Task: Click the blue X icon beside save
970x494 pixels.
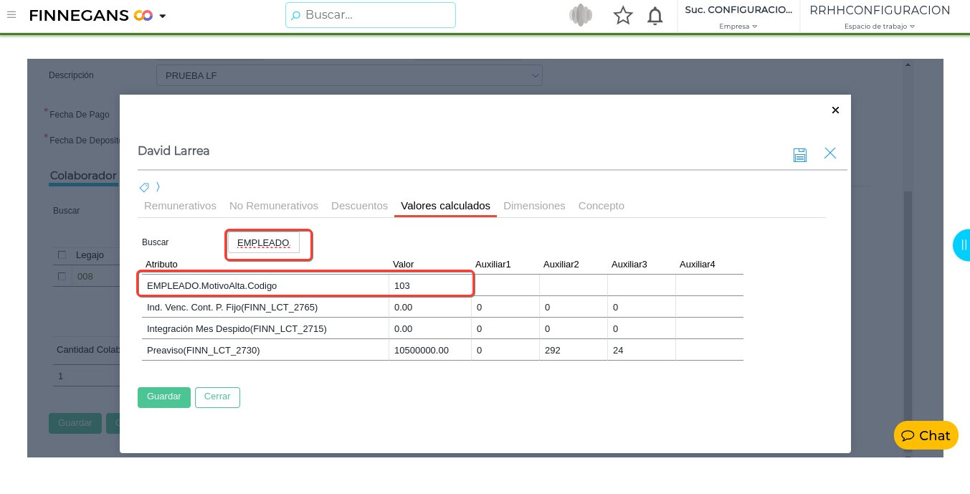Action: click(x=830, y=153)
